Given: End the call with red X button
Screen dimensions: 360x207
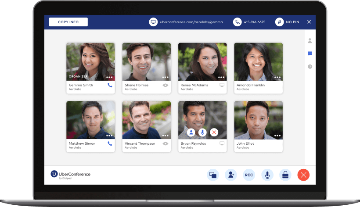Looking at the screenshot, I should point(303,175).
